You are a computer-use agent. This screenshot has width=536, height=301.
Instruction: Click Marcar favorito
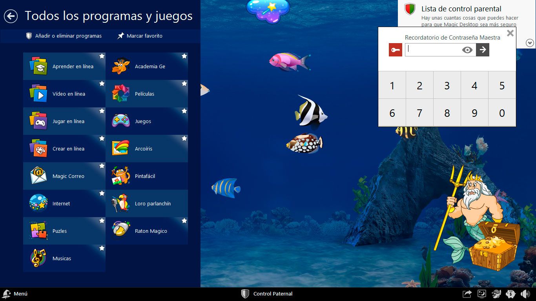[140, 36]
